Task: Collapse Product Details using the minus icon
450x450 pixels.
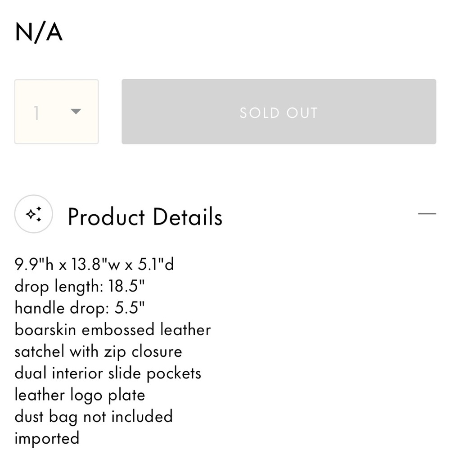Action: point(427,214)
